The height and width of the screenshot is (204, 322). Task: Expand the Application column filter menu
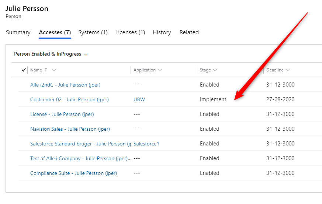[x=159, y=70]
